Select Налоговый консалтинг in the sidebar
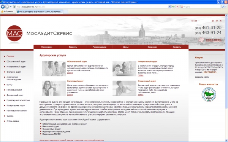The image size is (228, 142). coord(17,111)
